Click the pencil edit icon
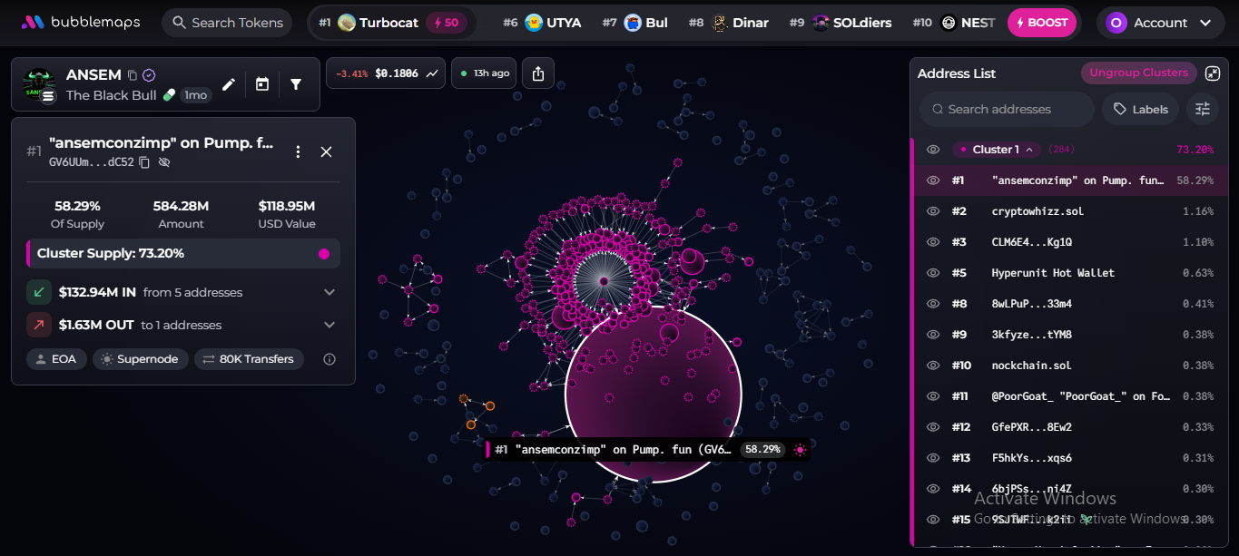 (229, 84)
